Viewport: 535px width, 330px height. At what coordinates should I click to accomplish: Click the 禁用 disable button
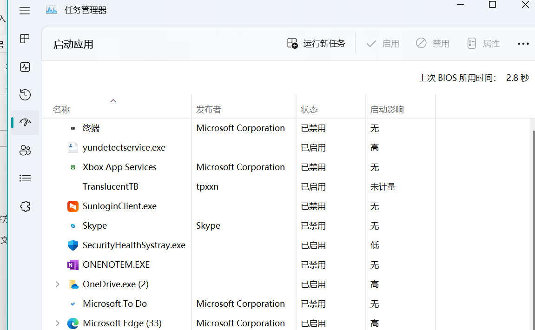pos(433,44)
